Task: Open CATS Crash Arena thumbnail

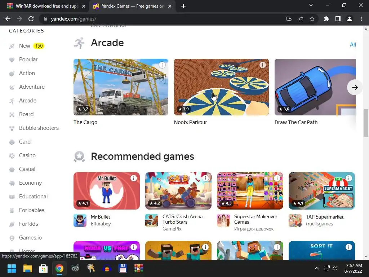Action: 178,190
